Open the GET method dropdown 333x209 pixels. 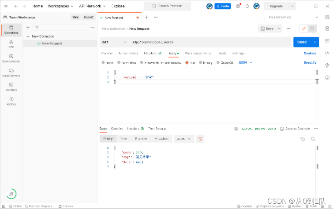(114, 42)
